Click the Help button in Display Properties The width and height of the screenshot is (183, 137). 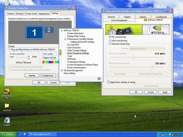pos(69,8)
